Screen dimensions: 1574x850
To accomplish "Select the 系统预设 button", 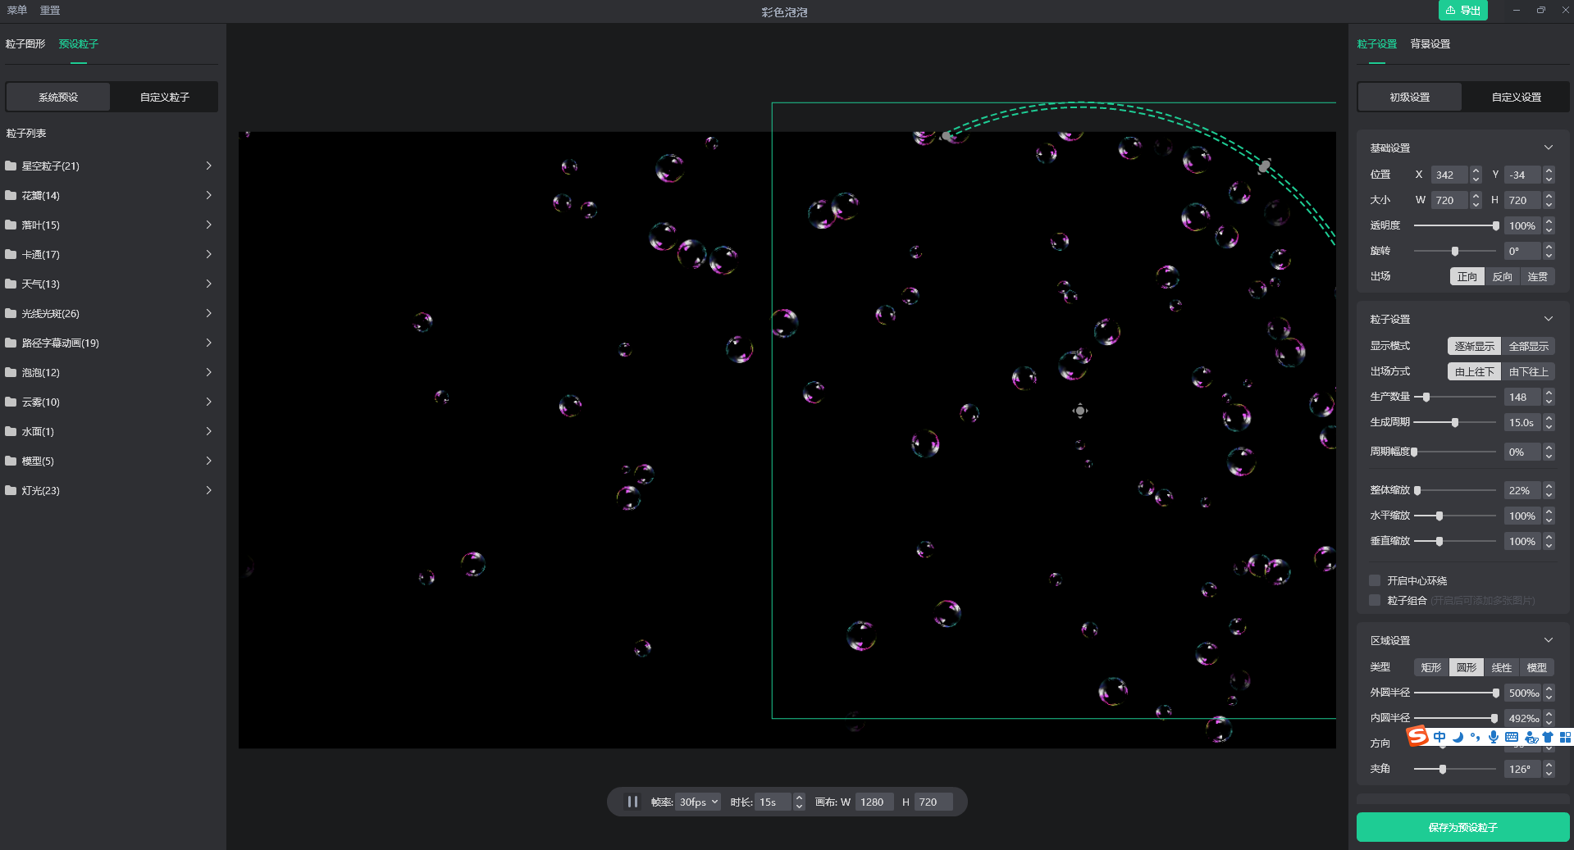I will [x=58, y=97].
